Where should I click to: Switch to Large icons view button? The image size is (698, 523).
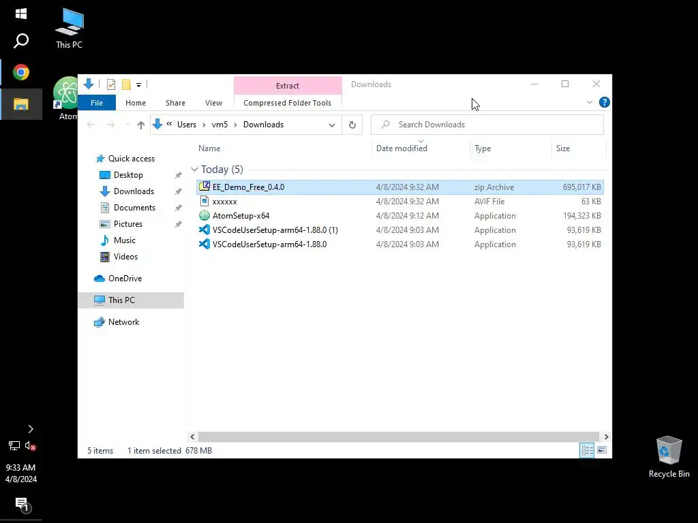pos(602,450)
